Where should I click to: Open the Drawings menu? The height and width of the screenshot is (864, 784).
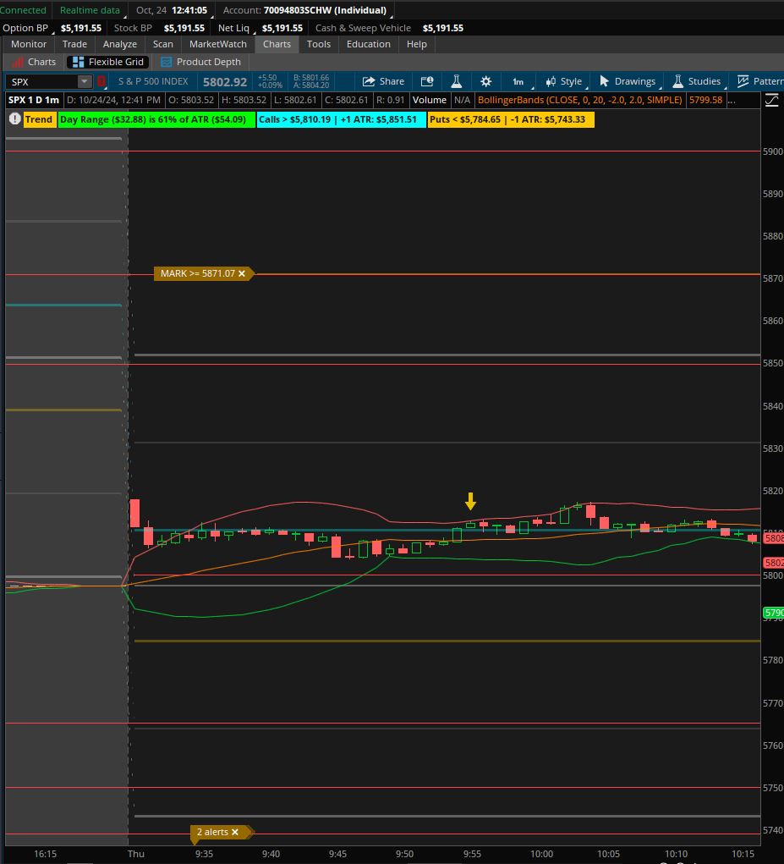tap(628, 81)
